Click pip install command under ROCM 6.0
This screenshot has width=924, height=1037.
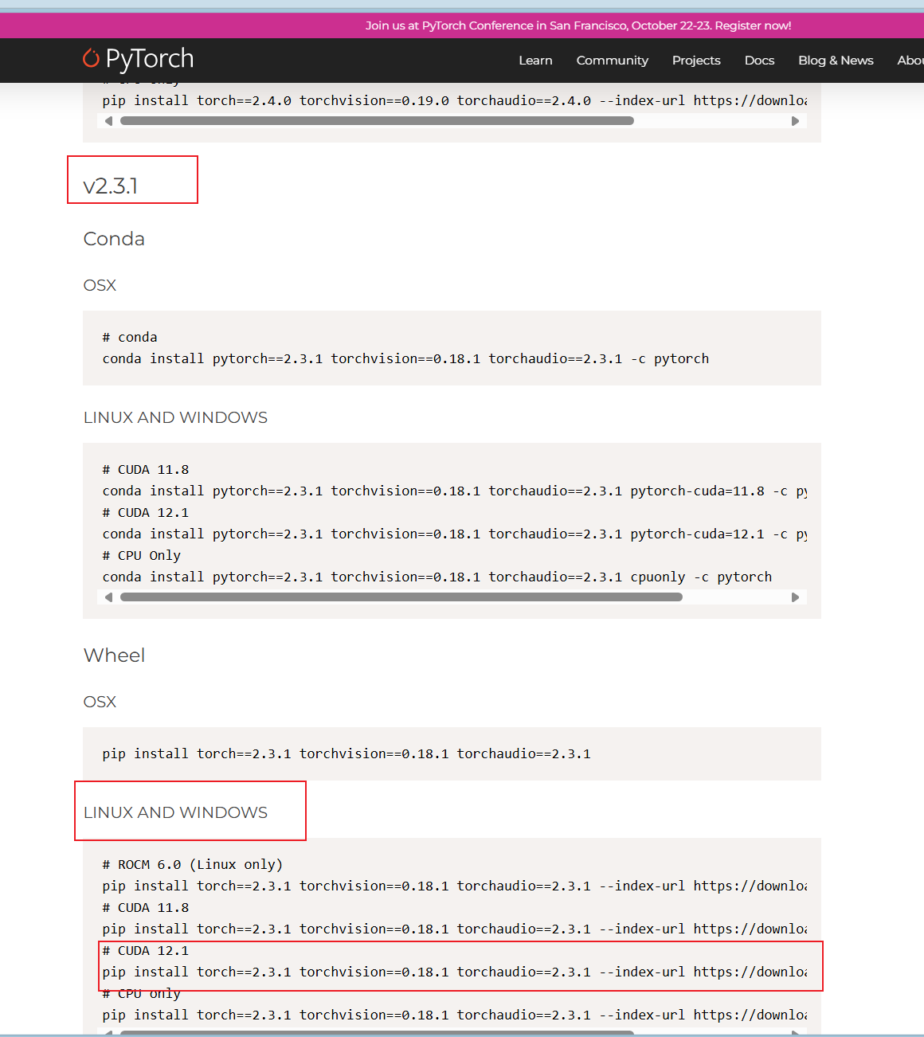(454, 886)
